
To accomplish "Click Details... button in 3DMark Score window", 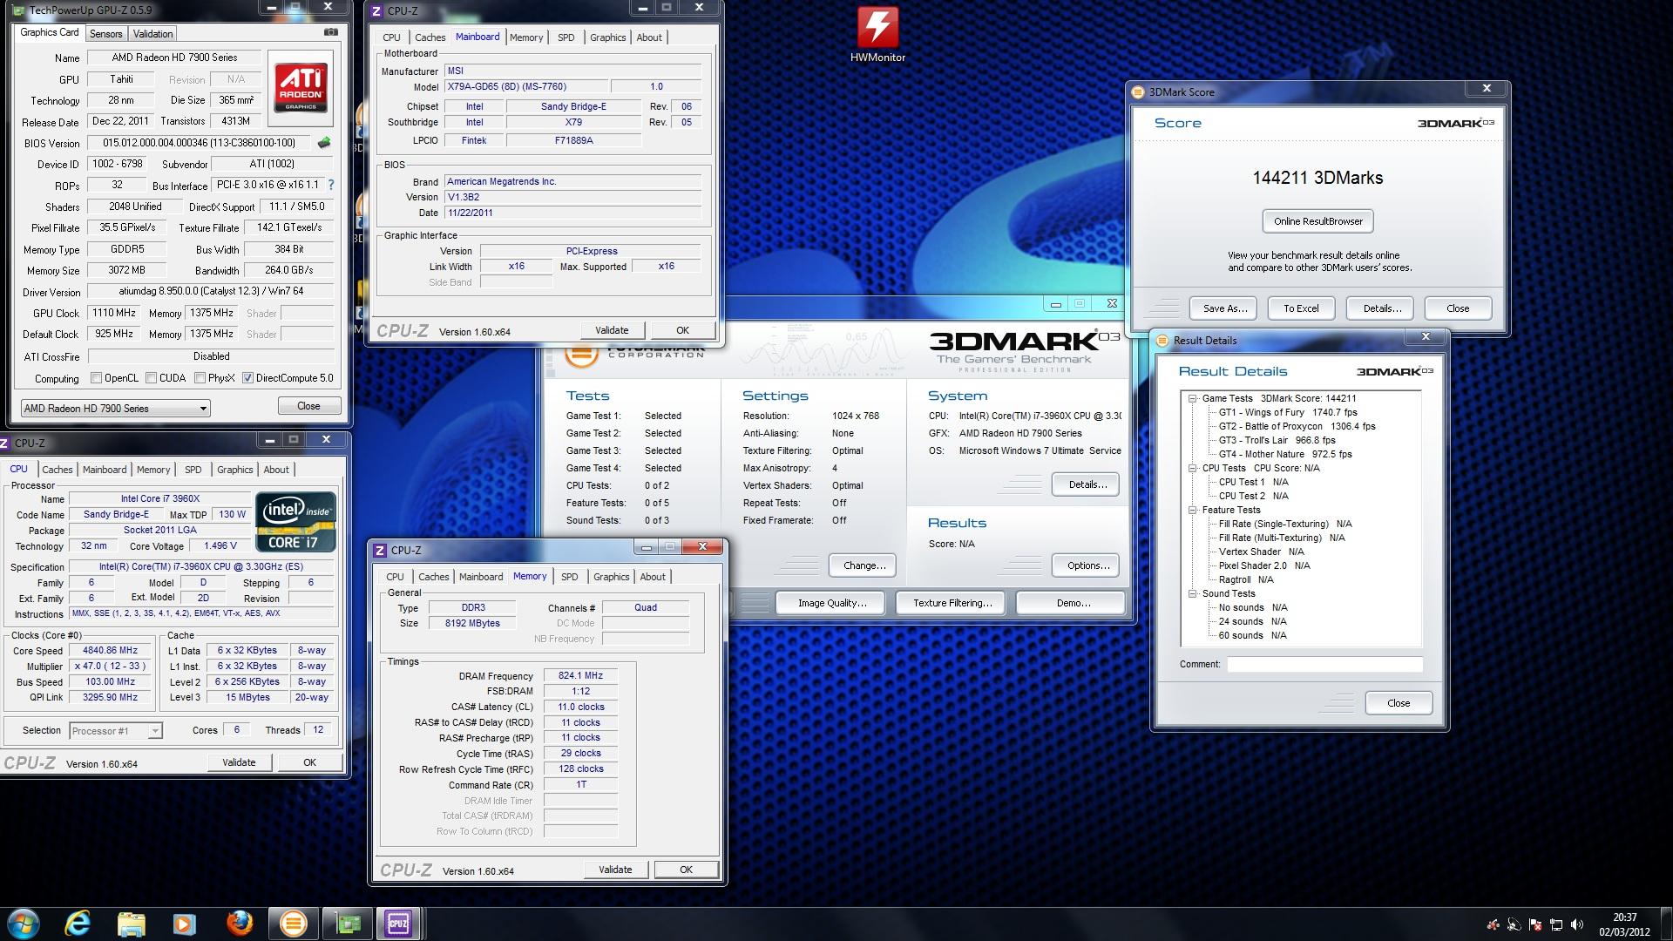I will [1382, 308].
